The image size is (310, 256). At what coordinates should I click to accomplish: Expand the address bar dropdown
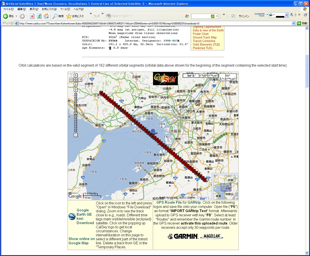(294, 23)
